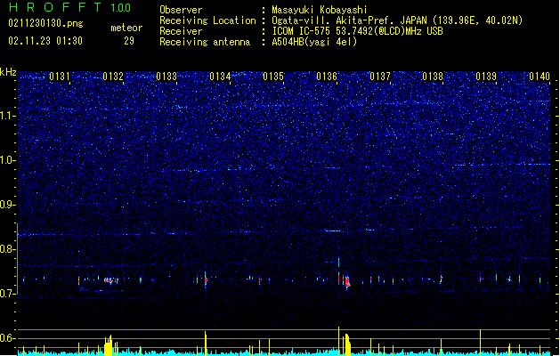
Task: Click the 0134 time marker
Action: click(x=220, y=77)
